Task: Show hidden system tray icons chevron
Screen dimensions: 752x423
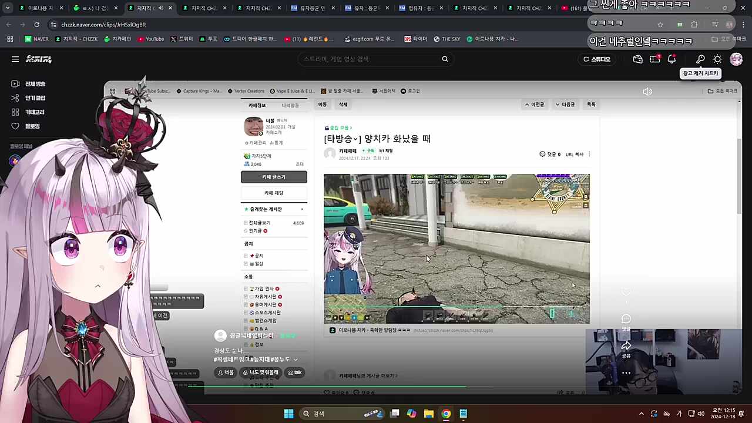Action: pyautogui.click(x=642, y=414)
